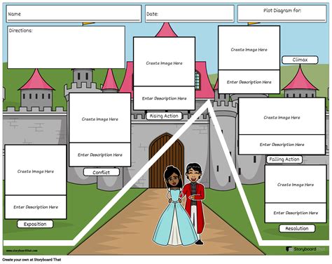Select the Conflict label

tap(102, 172)
